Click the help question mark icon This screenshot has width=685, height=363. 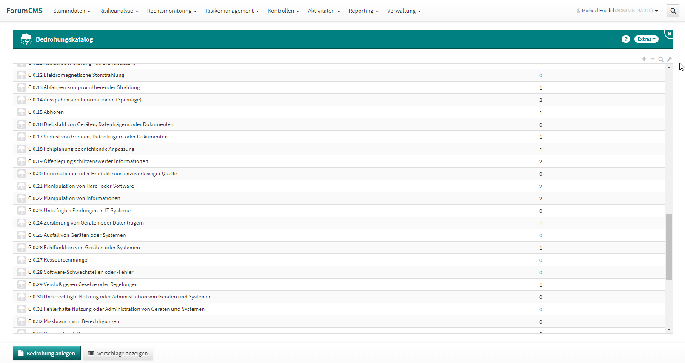(x=625, y=39)
